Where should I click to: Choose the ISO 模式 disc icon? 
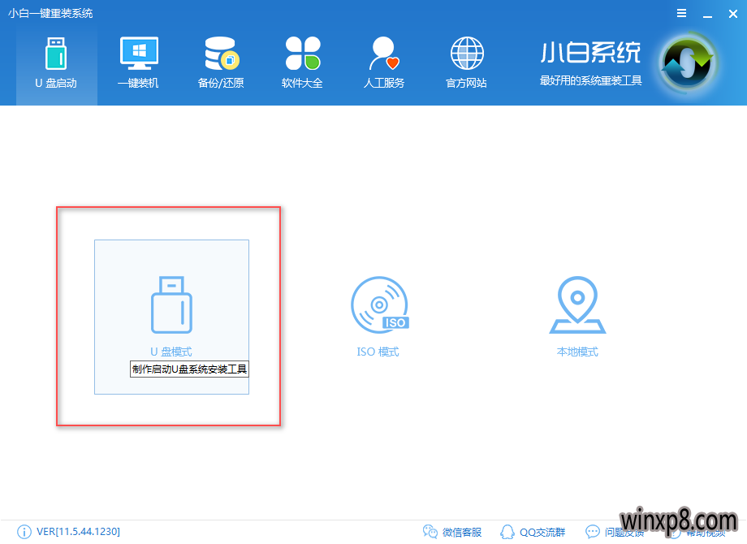point(380,304)
